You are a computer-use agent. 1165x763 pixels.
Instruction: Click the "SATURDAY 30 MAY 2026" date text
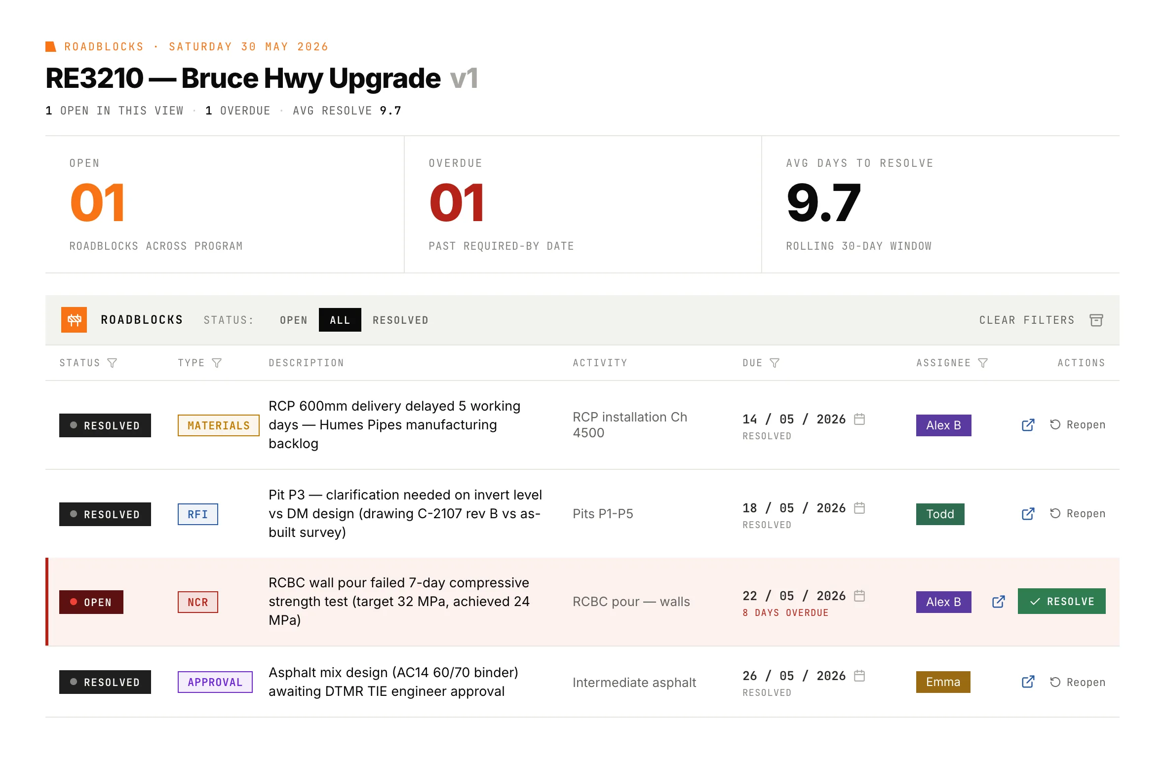click(x=248, y=46)
